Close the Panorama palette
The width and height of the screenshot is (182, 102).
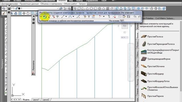(34, 16)
